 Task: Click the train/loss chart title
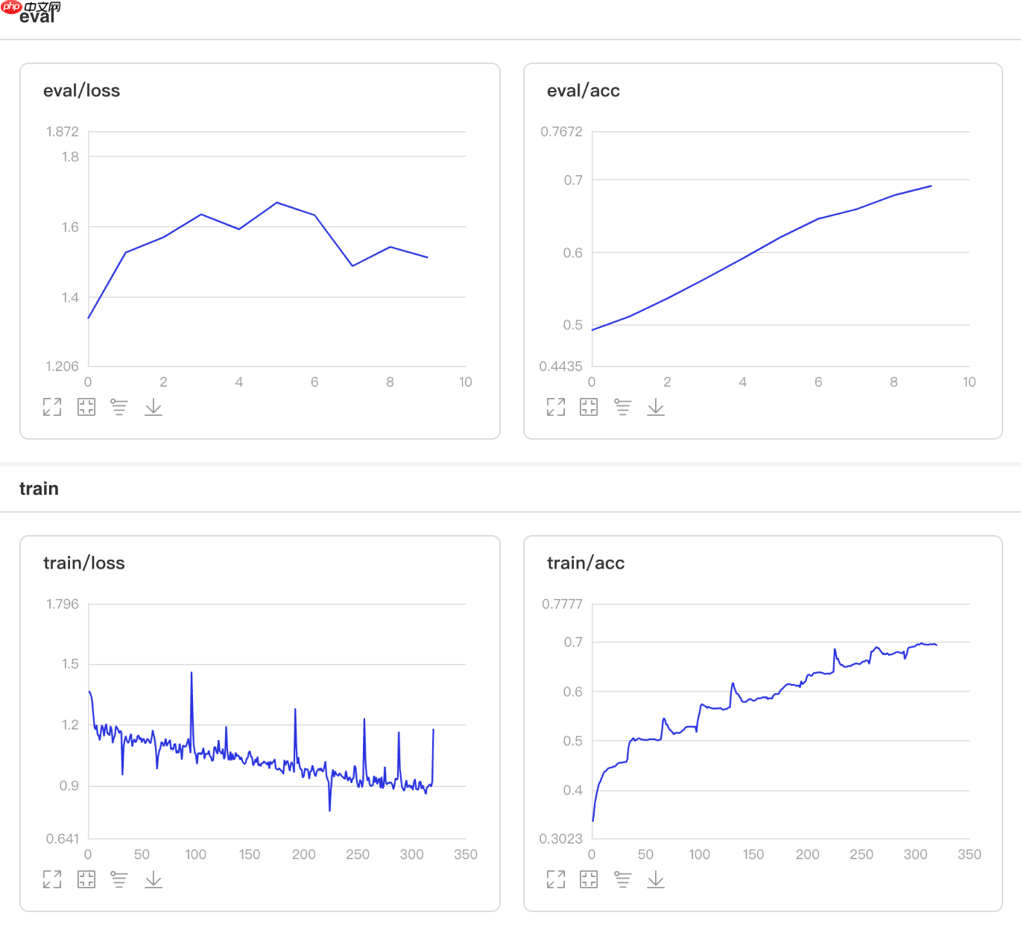click(84, 563)
